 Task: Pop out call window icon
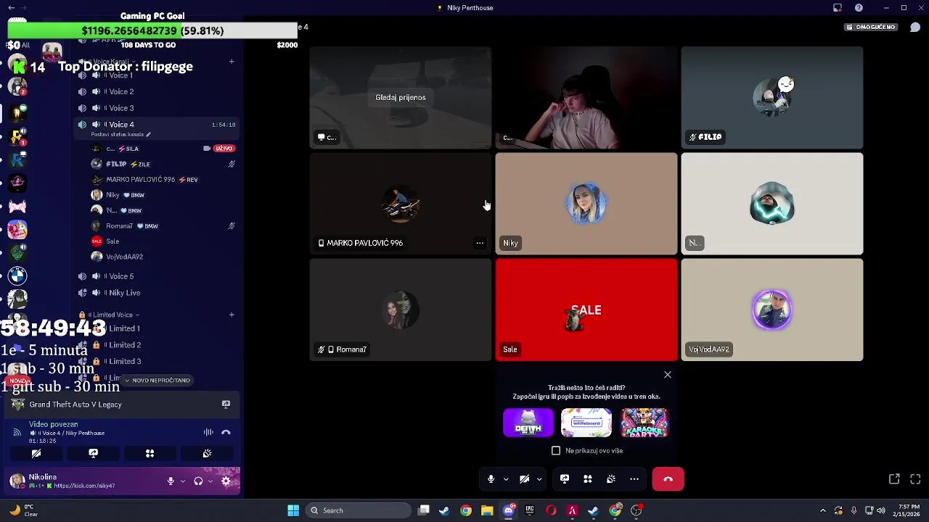pyautogui.click(x=894, y=479)
